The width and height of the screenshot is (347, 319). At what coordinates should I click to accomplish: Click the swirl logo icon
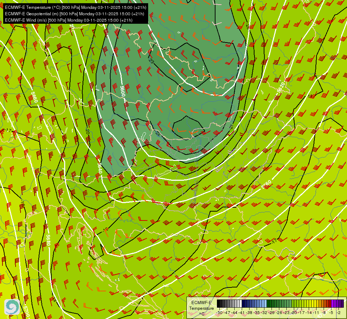12,307
